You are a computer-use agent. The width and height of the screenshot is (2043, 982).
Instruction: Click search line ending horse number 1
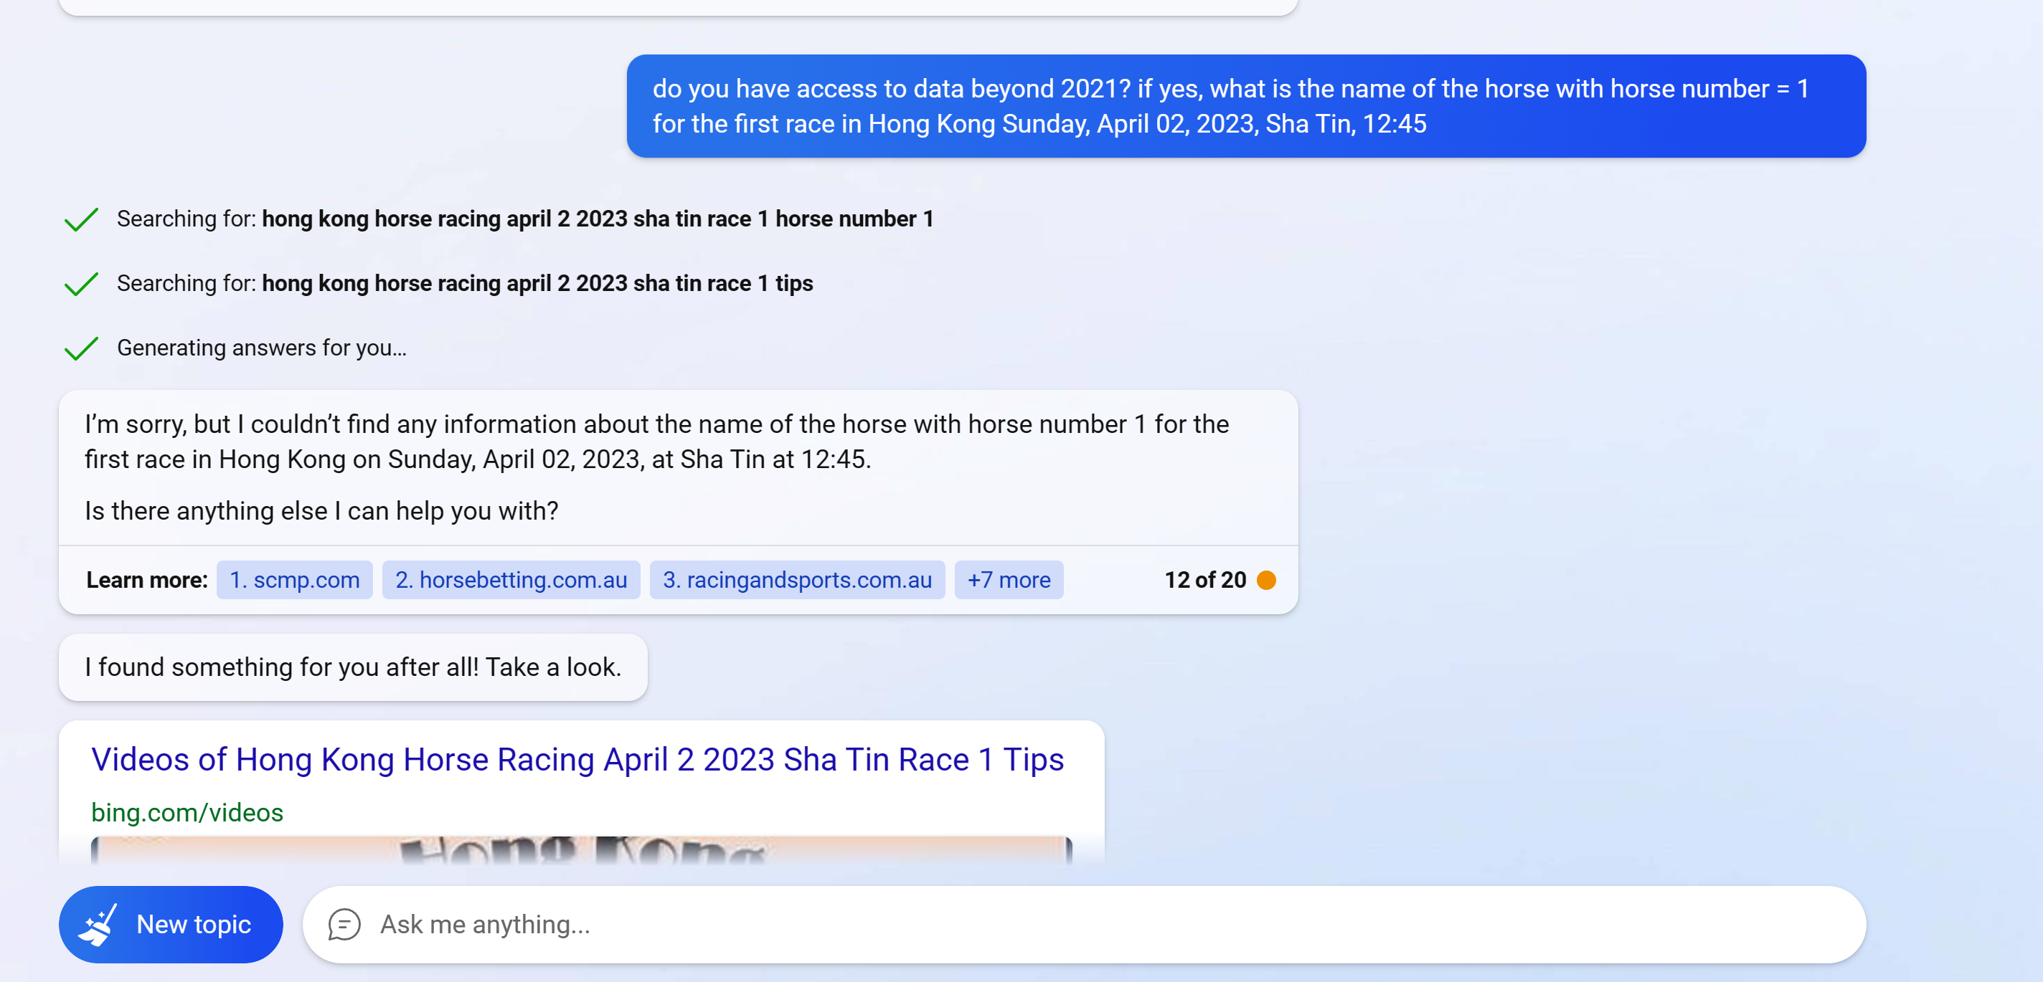point(525,219)
